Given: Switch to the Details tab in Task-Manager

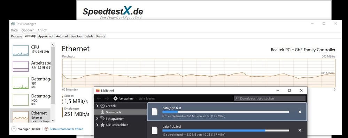Looking at the screenshot, I should (88, 36).
